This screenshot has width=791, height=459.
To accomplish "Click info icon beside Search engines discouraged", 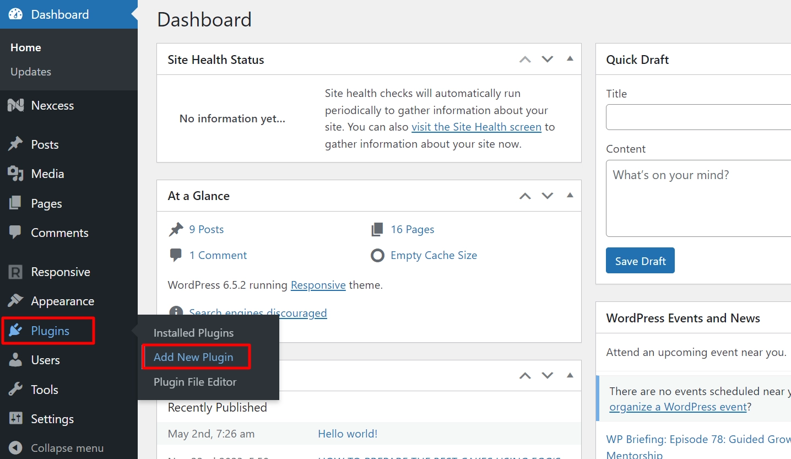I will [x=176, y=312].
